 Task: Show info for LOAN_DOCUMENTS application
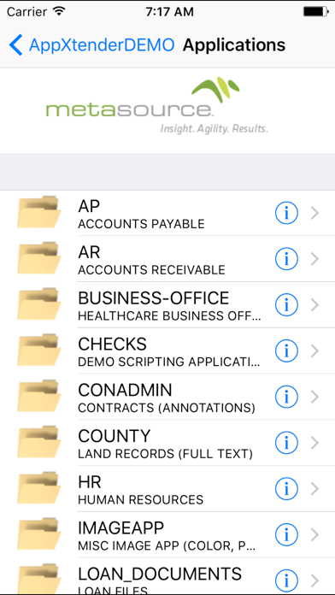click(x=286, y=580)
